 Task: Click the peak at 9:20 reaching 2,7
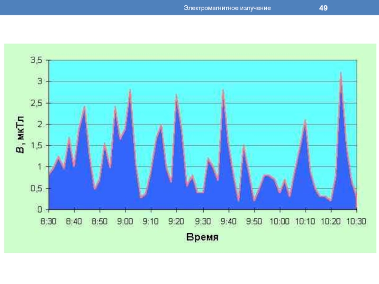pyautogui.click(x=176, y=95)
